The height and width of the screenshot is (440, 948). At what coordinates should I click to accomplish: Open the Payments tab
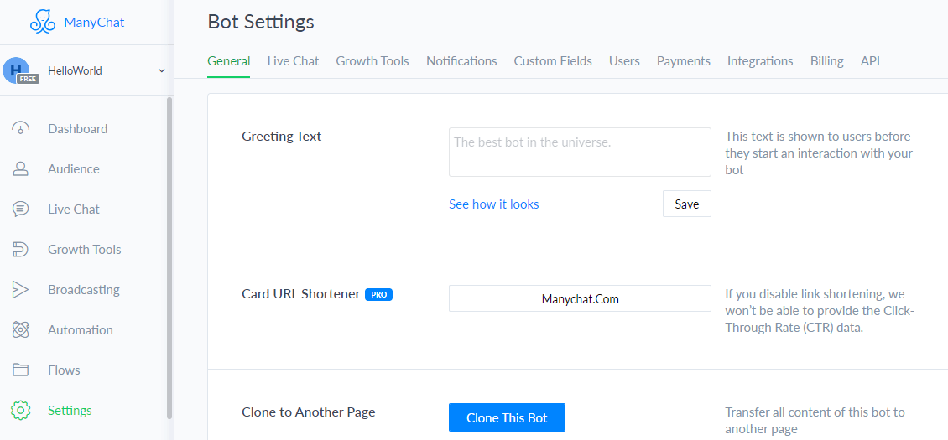click(x=684, y=61)
